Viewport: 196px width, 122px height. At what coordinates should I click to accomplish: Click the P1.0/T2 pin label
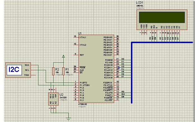[x=83, y=83]
